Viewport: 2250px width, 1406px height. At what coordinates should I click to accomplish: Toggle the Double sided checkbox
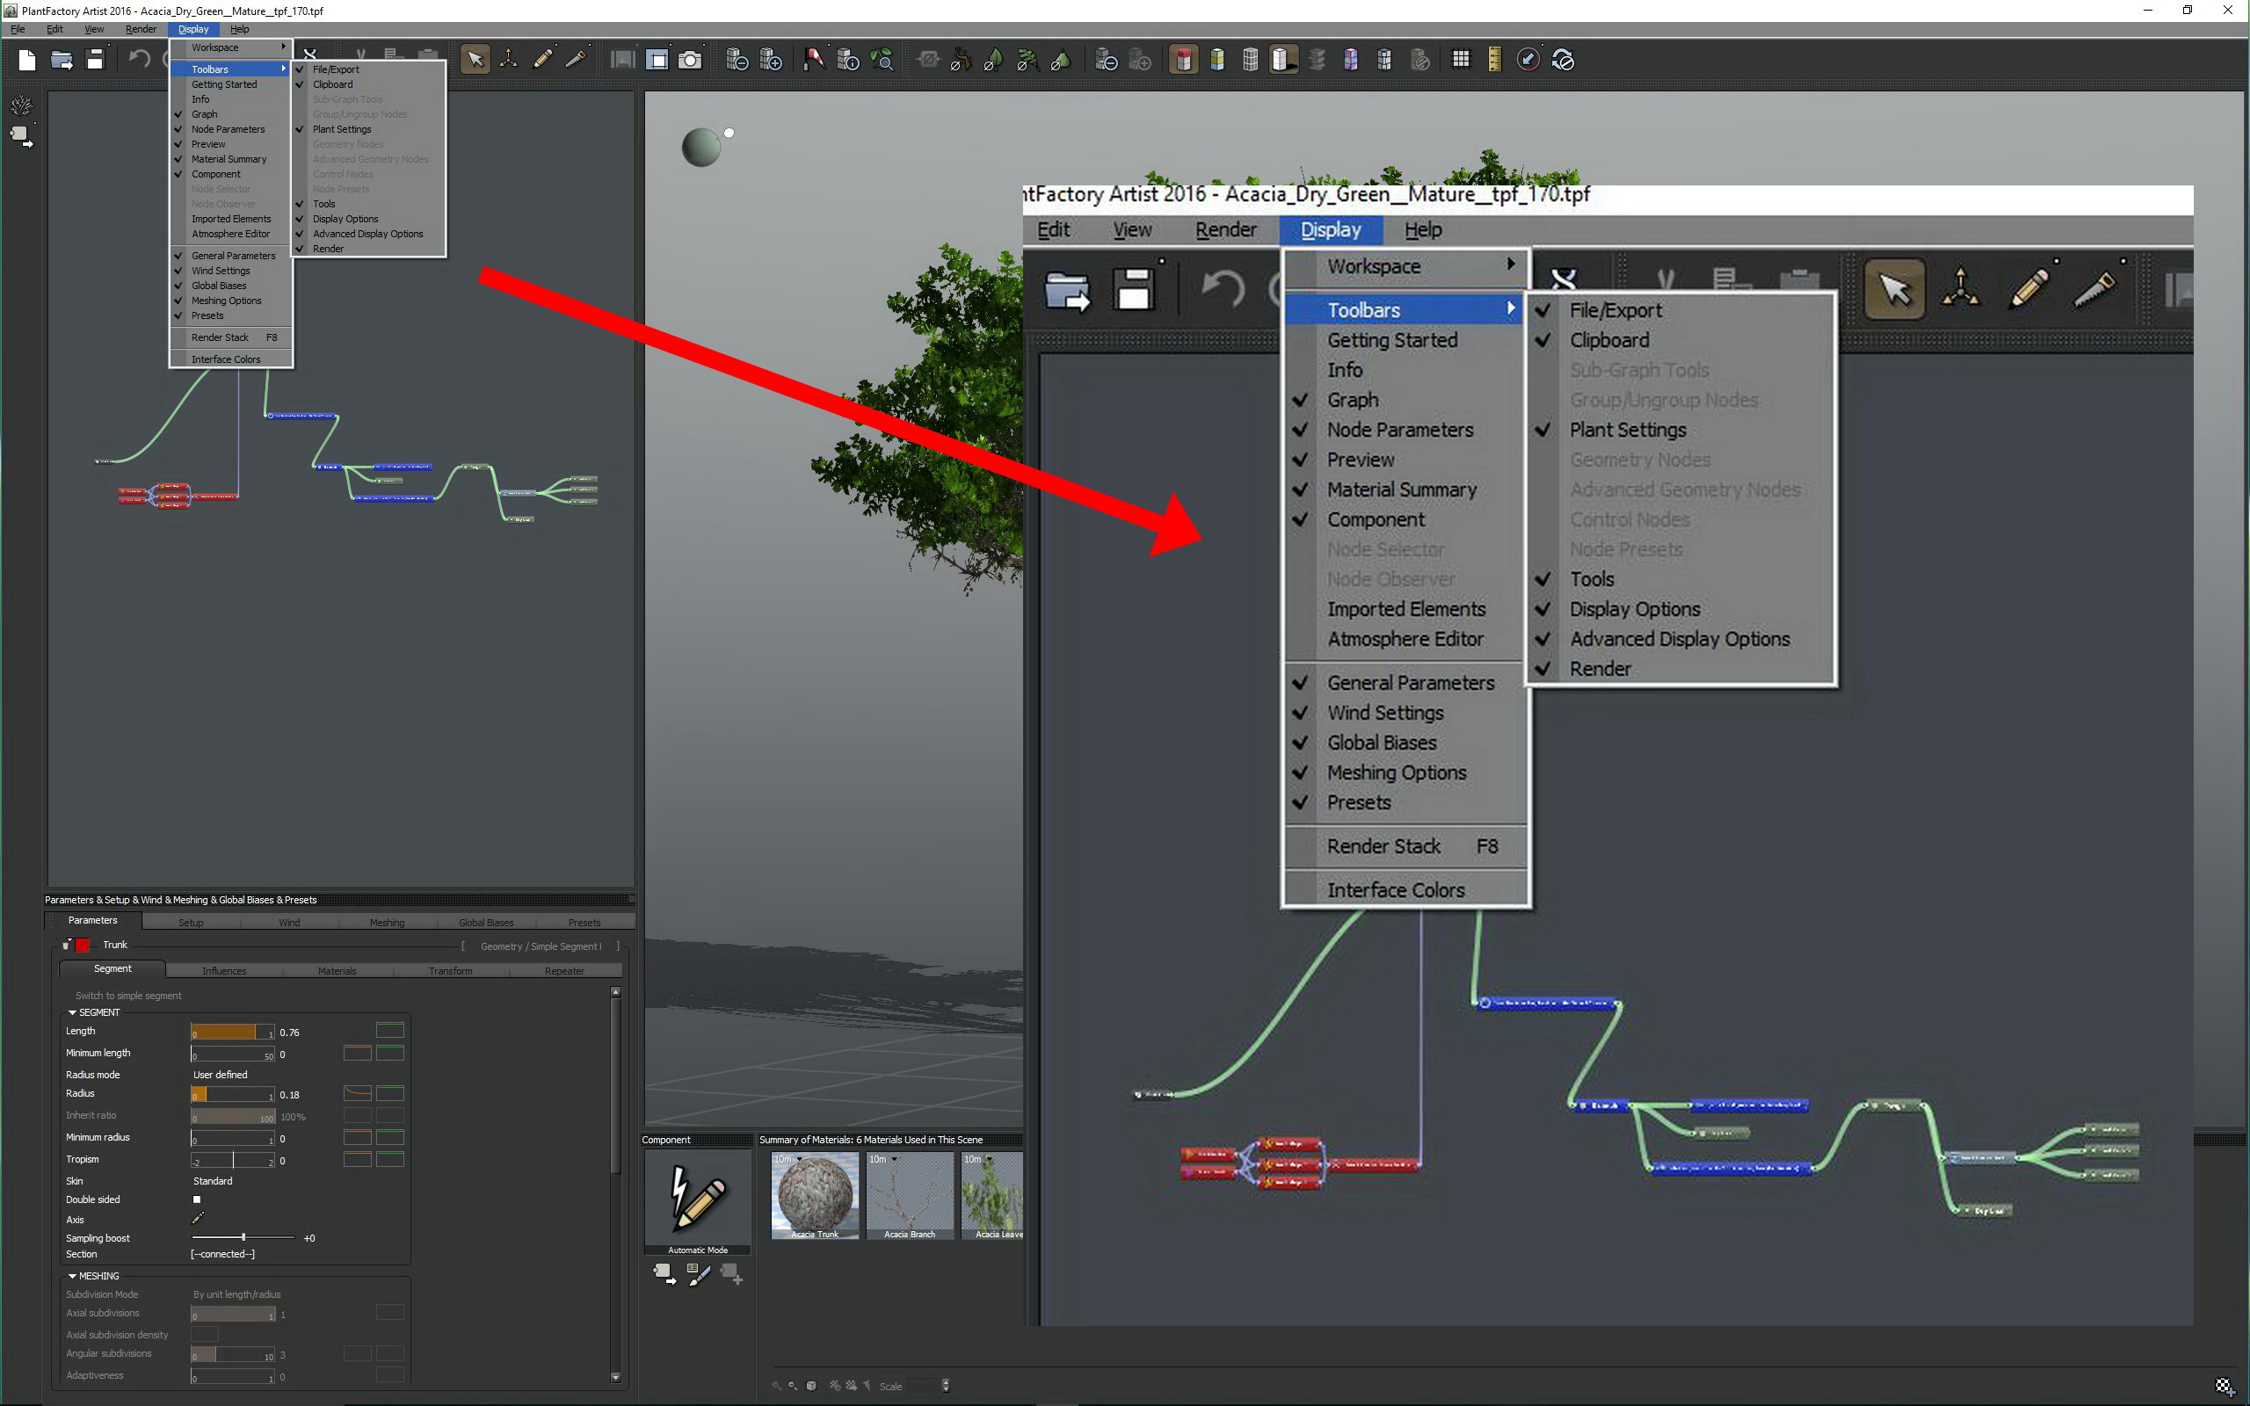click(197, 1199)
